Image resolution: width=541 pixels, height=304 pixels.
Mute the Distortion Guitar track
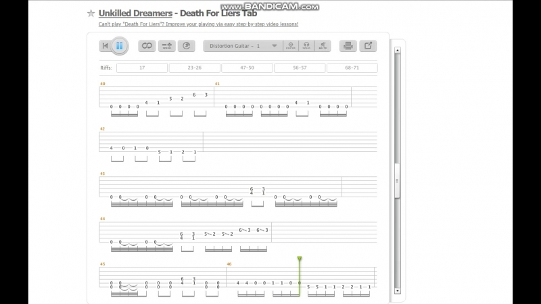click(x=323, y=46)
